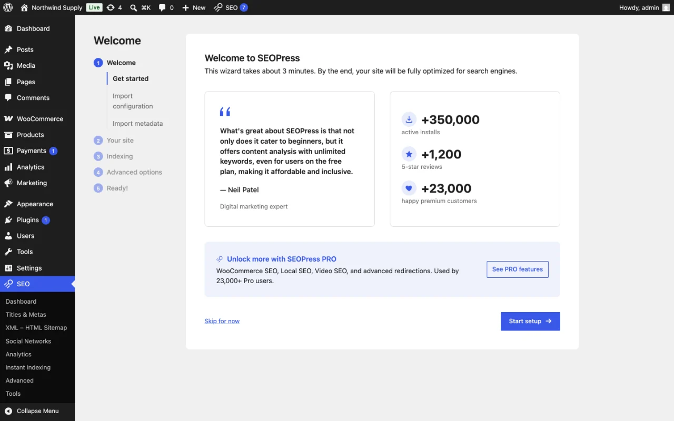Jump to Your site wizard step
The image size is (674, 421).
pos(114,141)
